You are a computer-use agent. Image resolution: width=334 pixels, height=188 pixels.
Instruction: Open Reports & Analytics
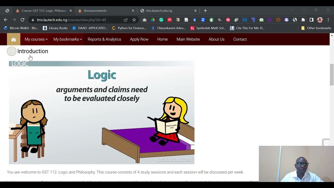104,39
